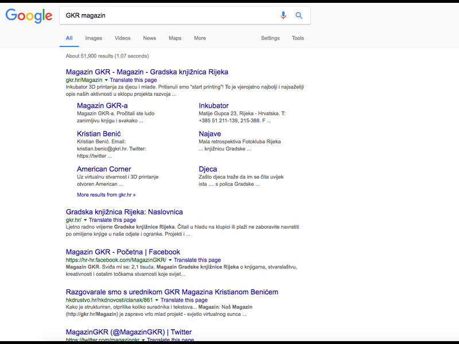Click the snippet "Matije Gupca 23, Rijeka"
This screenshot has height=344, width=459.
click(242, 117)
